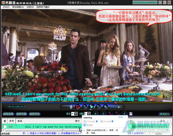Click the timecode display 00:25:11/00:39:29
This screenshot has width=173, height=136.
coord(17,106)
